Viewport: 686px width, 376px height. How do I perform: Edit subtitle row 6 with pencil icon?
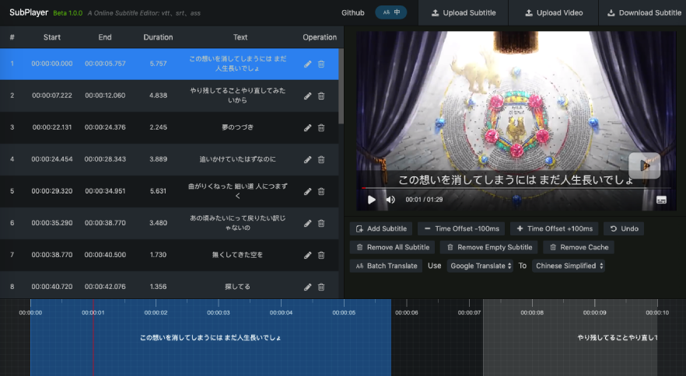click(307, 224)
